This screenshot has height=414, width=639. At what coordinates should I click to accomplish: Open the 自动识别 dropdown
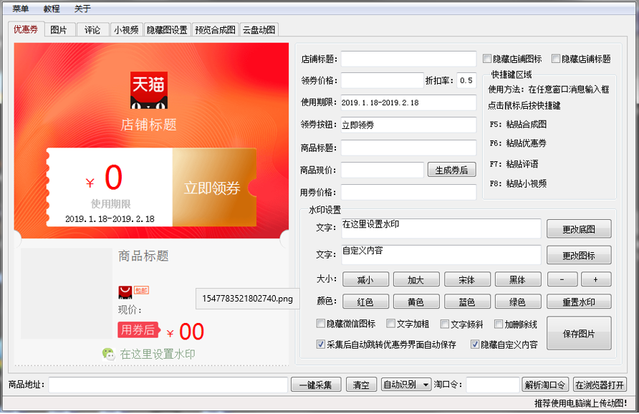[x=406, y=384]
